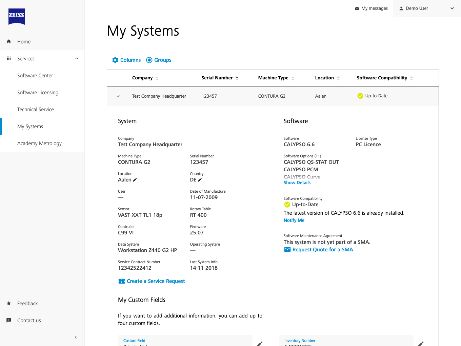Screen dimensions: 461x346
Task: Click Service Contract Number 12342522412
Action: click(x=135, y=268)
